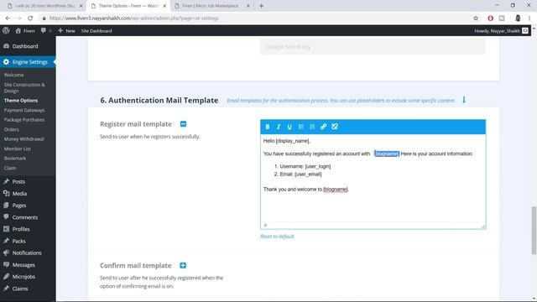537x302 pixels.
Task: Open a new browser tab
Action: 261,6
